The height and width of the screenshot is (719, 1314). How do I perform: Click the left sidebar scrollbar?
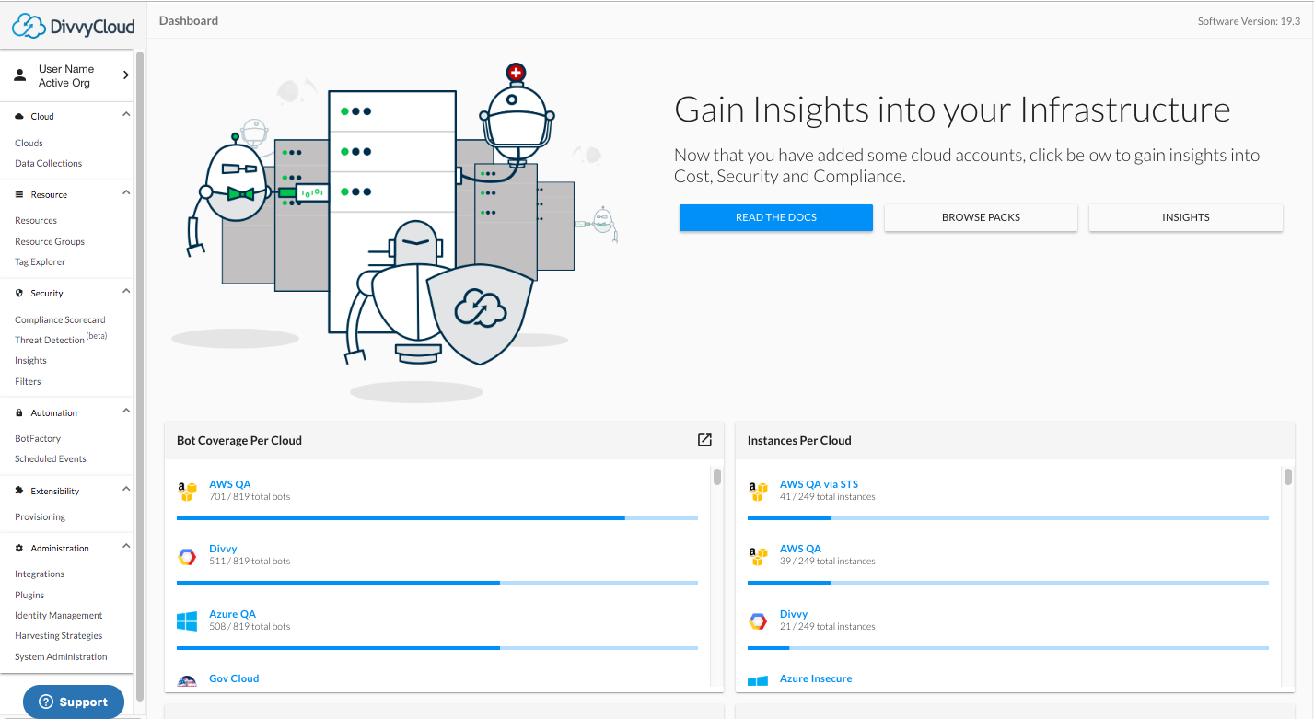pyautogui.click(x=140, y=377)
